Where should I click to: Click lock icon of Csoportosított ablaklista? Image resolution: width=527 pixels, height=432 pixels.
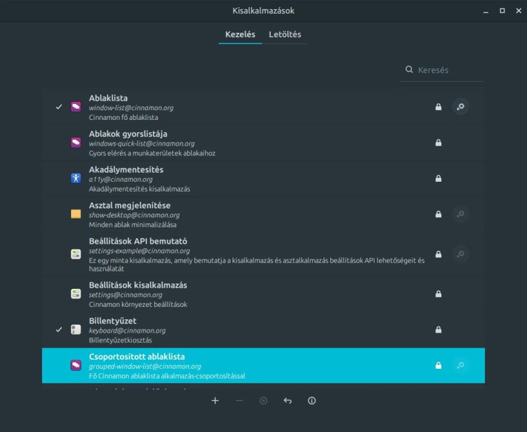click(438, 365)
